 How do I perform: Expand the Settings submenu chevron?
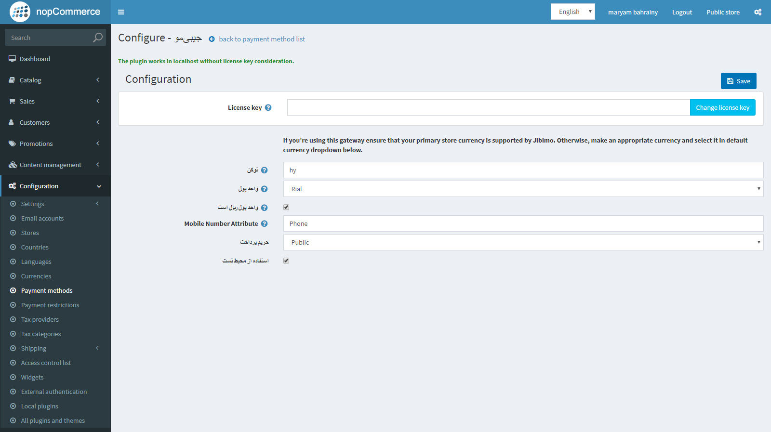click(97, 204)
